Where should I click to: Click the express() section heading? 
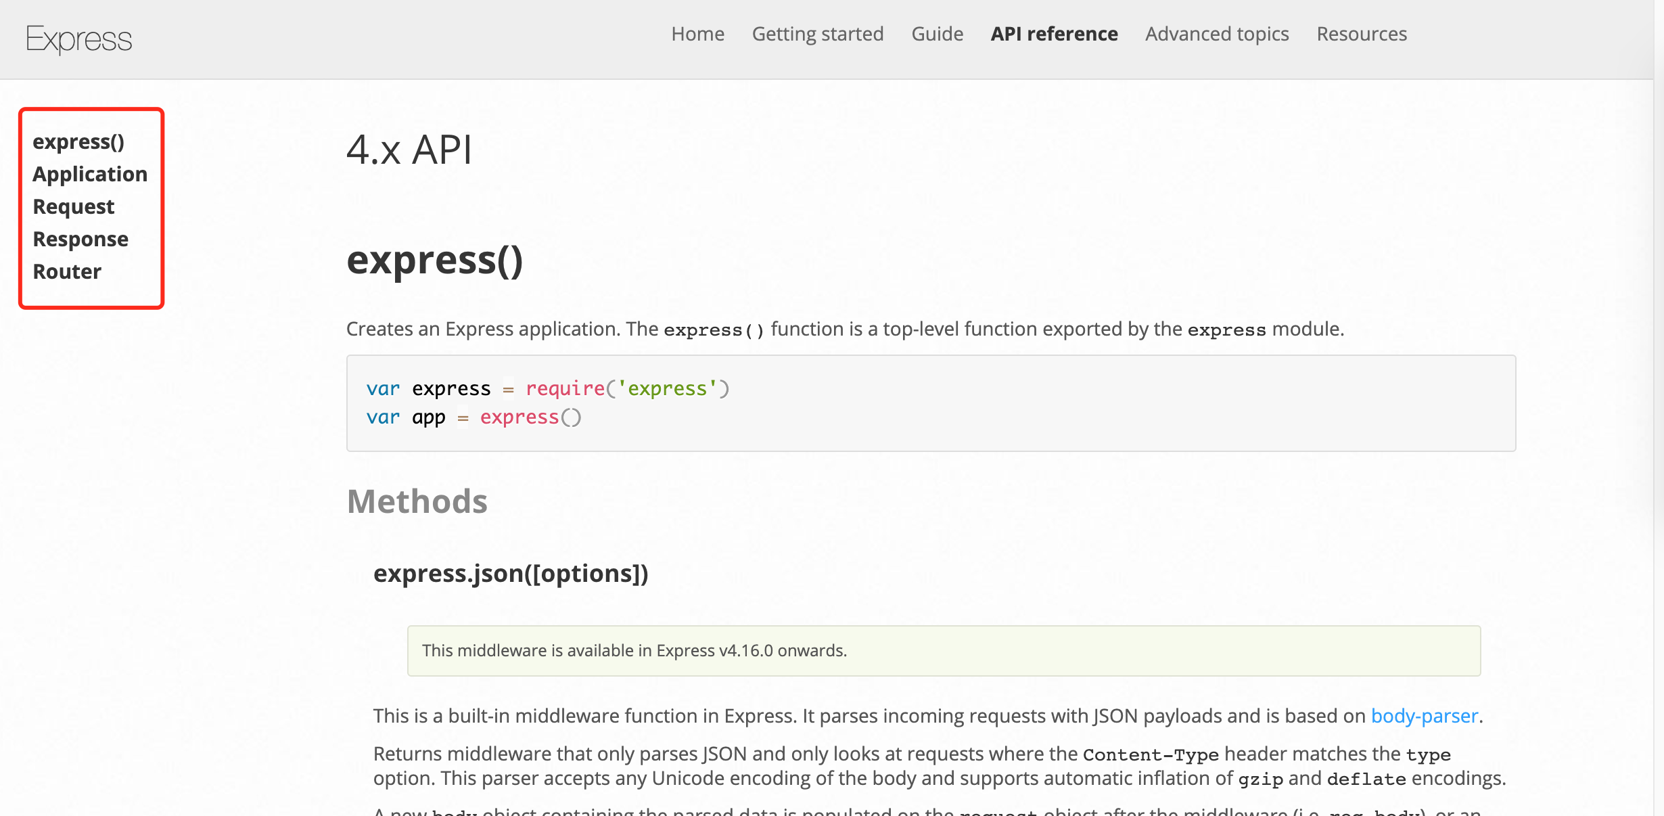click(434, 260)
